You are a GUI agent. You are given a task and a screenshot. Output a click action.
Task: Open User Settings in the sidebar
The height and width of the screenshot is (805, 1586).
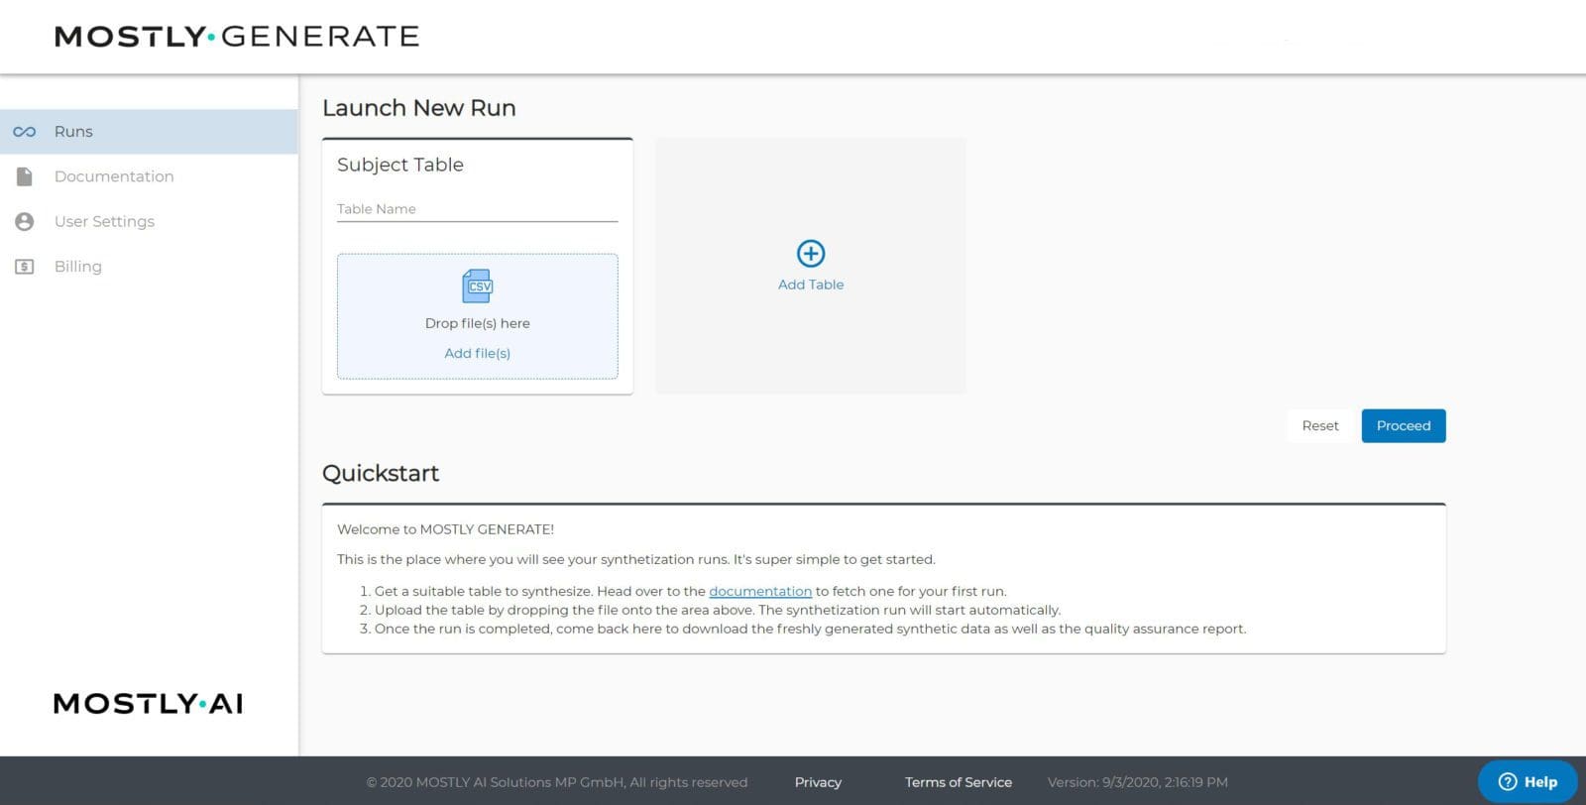coord(149,221)
